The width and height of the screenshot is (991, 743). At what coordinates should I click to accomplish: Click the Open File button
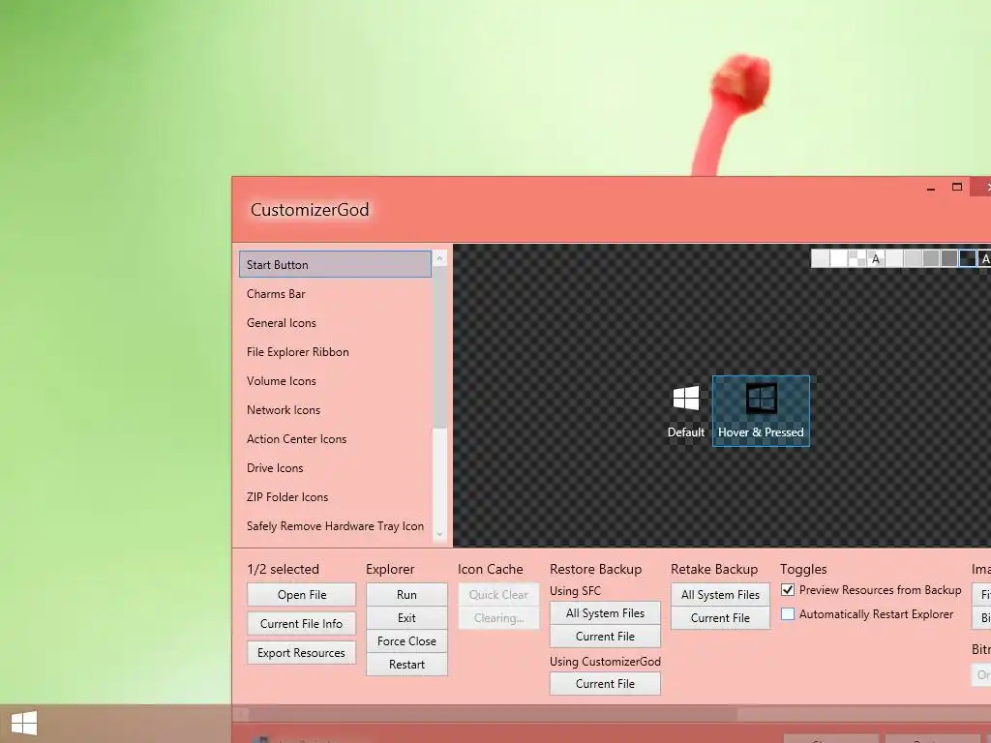click(302, 595)
